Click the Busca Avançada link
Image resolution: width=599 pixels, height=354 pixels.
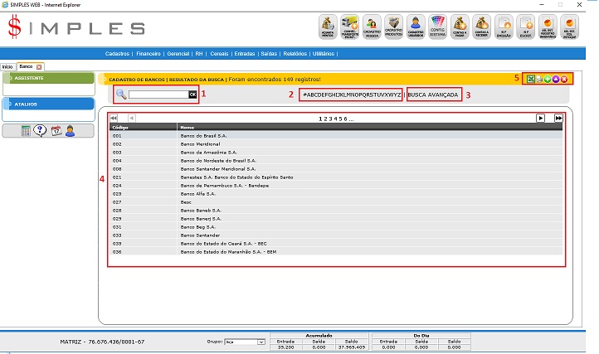433,95
